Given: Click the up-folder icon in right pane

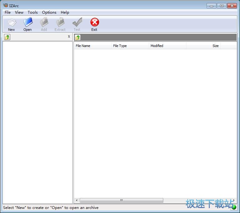Looking at the screenshot, I should coord(78,37).
